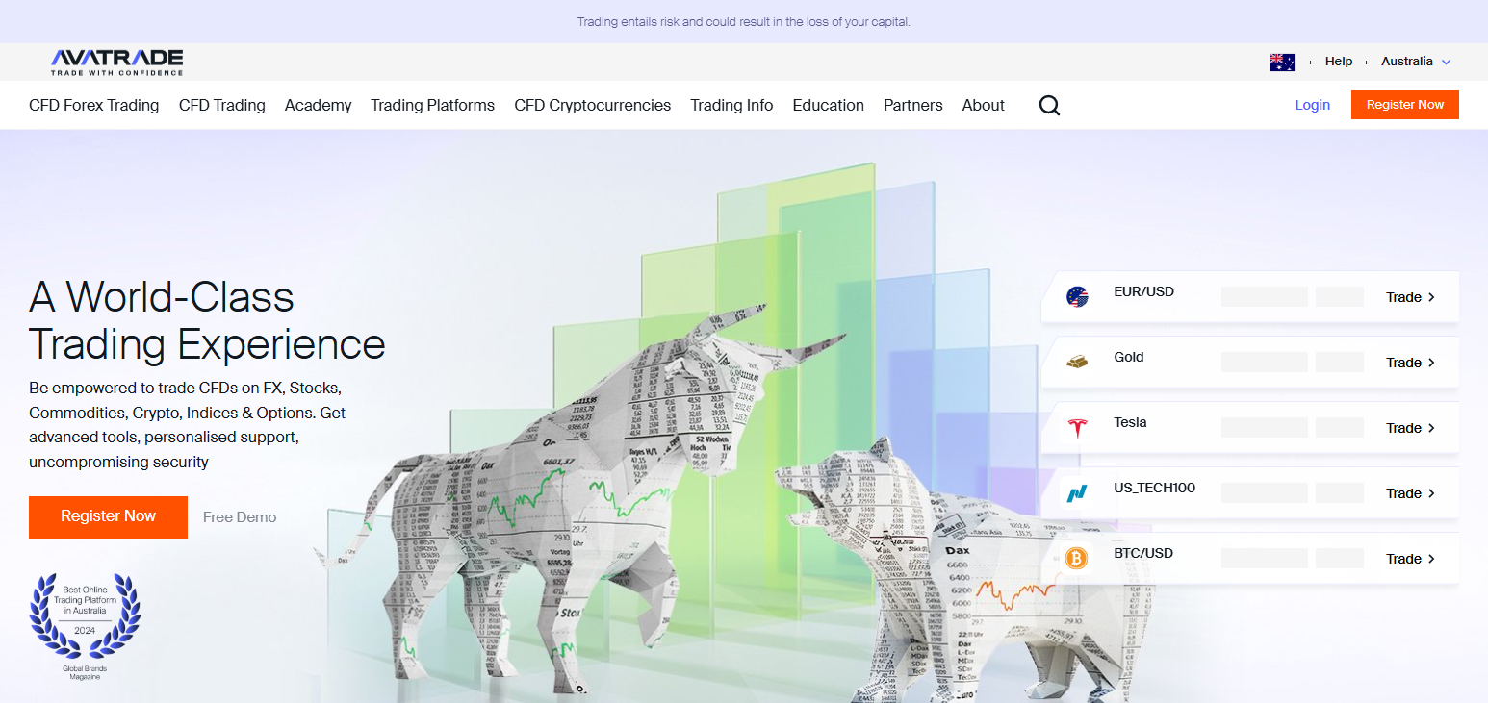Click Trade for Tesla
Viewport: 1488px width, 703px height.
tap(1403, 428)
